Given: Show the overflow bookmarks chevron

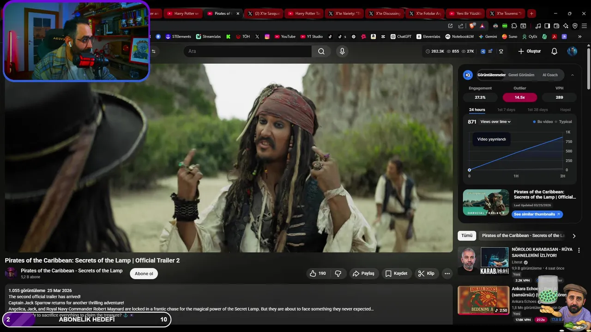Looking at the screenshot, I should 580,36.
